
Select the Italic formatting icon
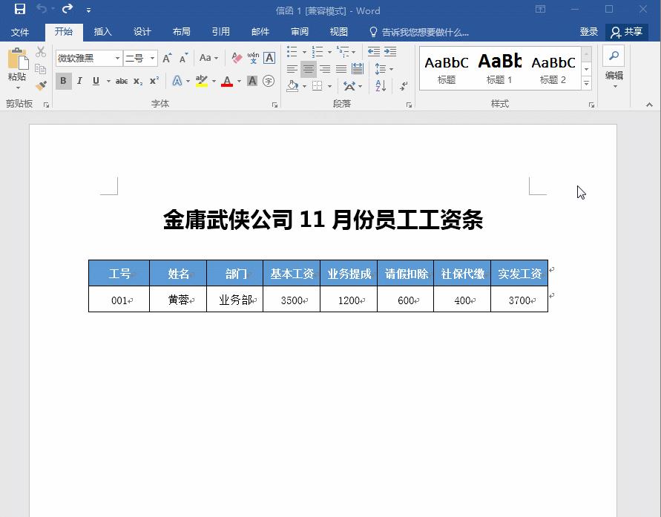[79, 81]
